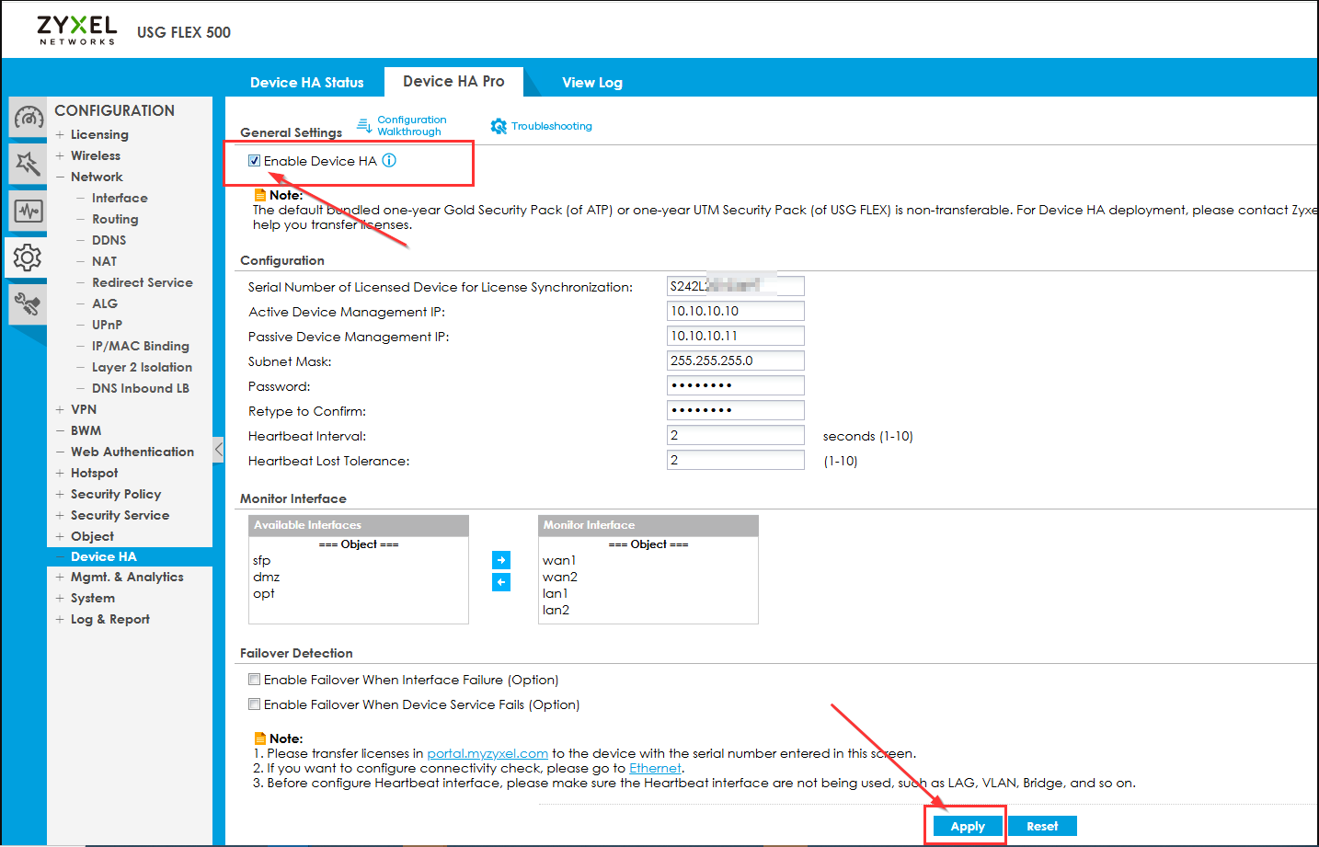Follow the portal.myzyxel.com link
The height and width of the screenshot is (847, 1319).
point(487,753)
